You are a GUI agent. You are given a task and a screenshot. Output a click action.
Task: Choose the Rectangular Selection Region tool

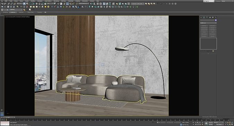point(30,3)
